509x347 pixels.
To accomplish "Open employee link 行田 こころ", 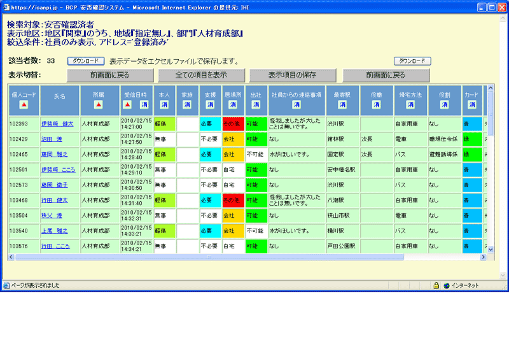I will [x=55, y=246].
